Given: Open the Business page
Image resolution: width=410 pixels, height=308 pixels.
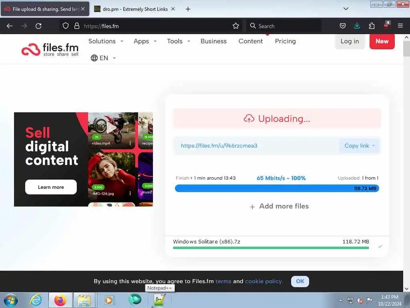Looking at the screenshot, I should [214, 41].
